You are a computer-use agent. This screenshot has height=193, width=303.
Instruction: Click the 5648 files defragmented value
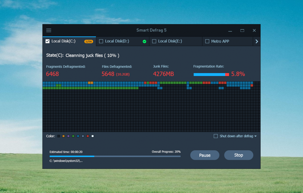click(x=108, y=74)
